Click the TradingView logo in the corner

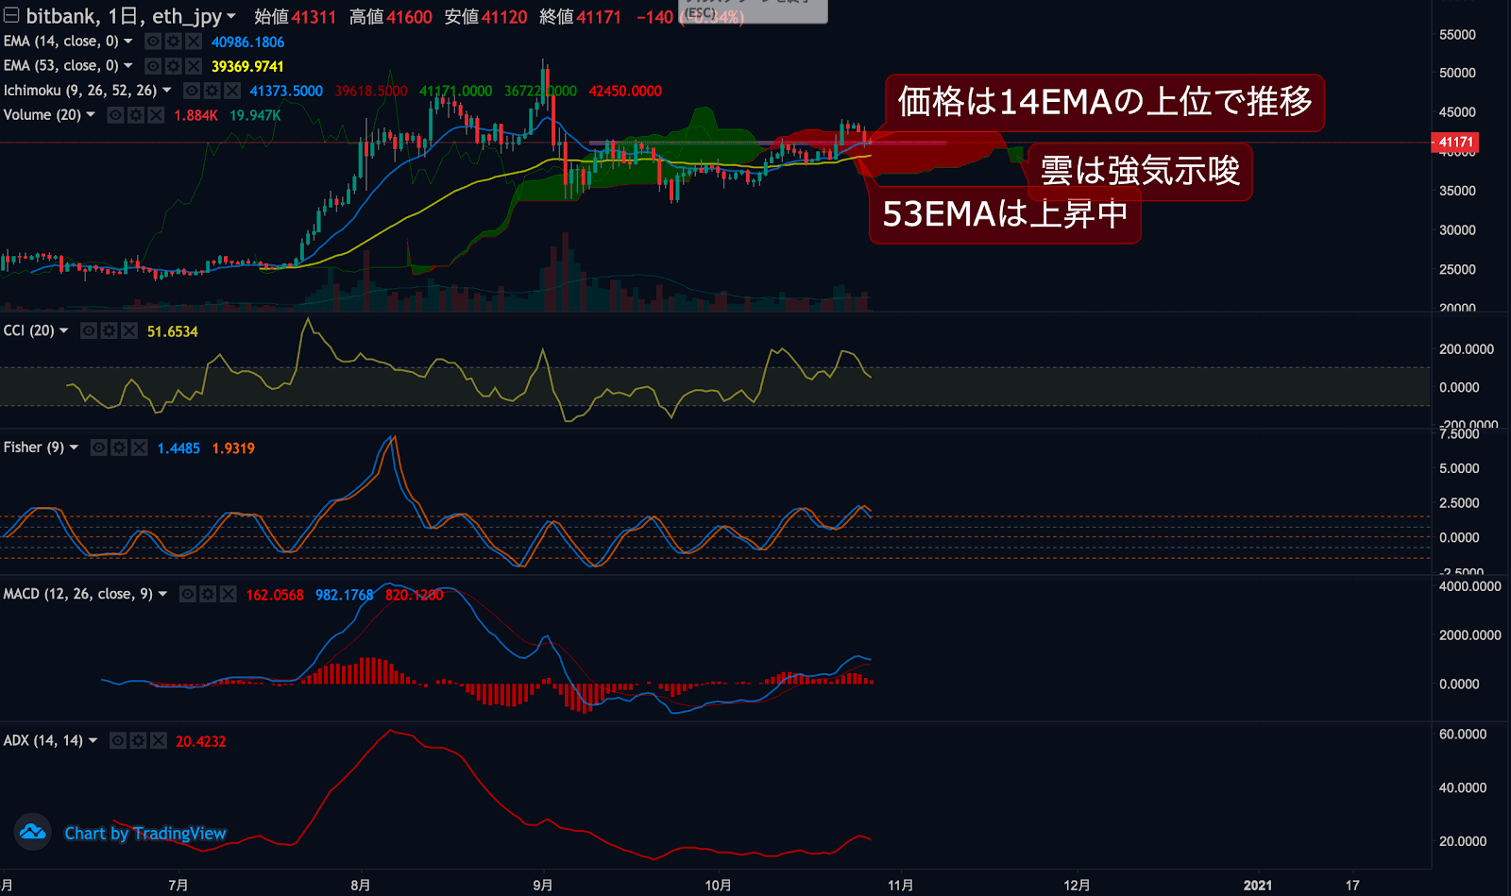click(x=32, y=833)
